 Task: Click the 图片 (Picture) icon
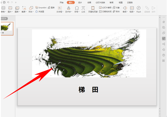pyautogui.click(x=10, y=8)
